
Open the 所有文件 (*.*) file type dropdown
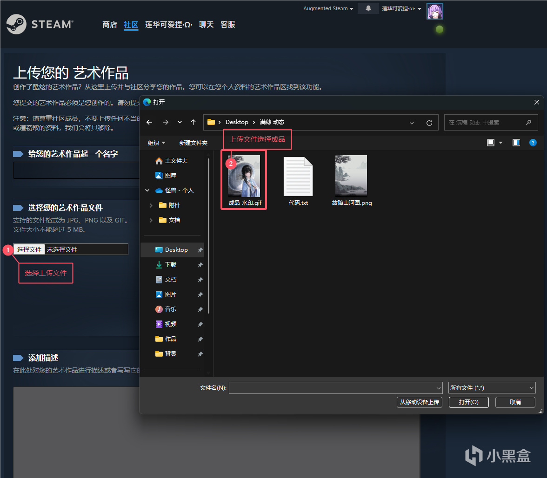tap(492, 388)
